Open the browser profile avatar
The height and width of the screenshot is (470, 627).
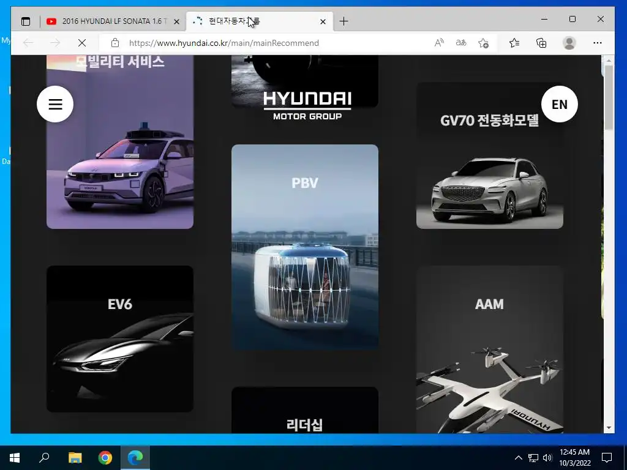pos(569,43)
